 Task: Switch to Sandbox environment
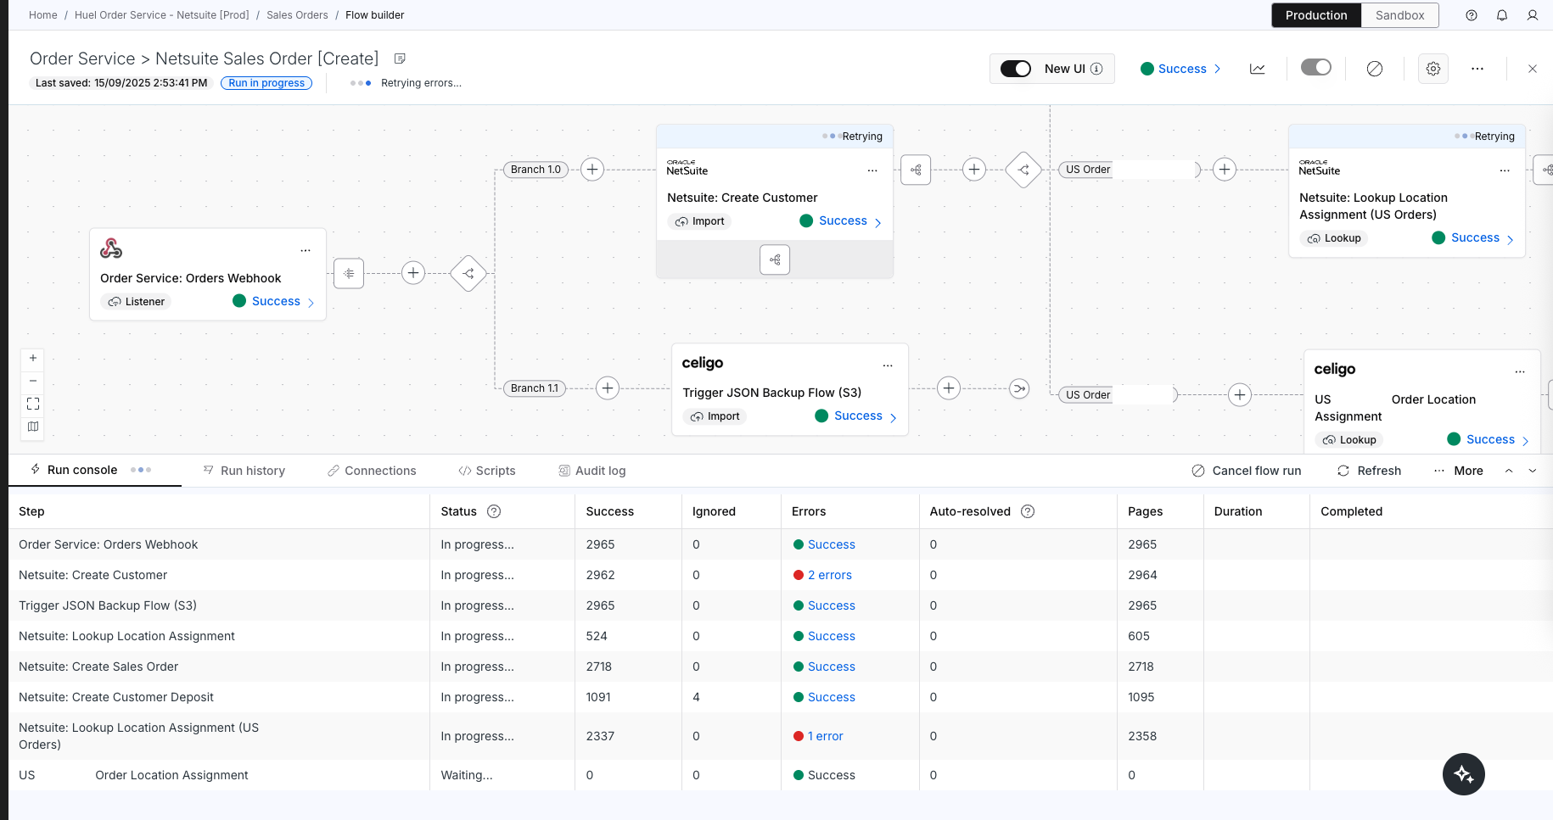(1399, 15)
